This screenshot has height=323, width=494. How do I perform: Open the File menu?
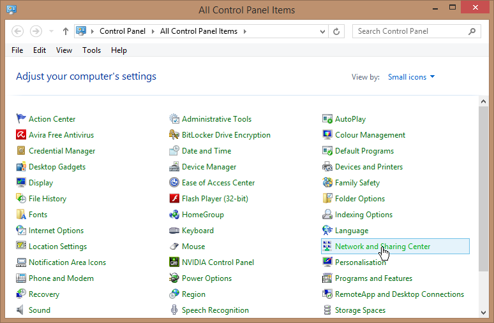(x=17, y=50)
